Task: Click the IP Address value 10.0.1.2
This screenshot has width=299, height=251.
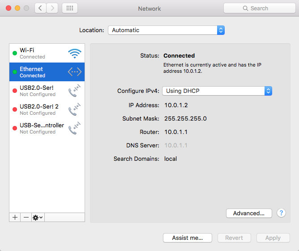Action: [x=176, y=105]
